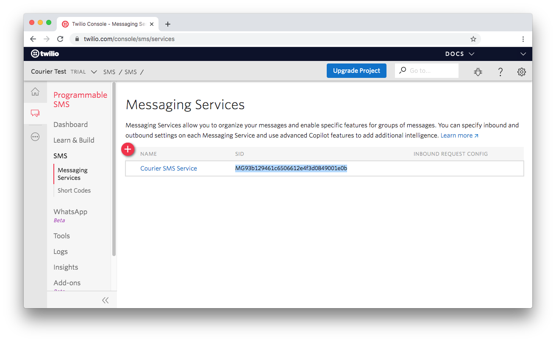The width and height of the screenshot is (556, 342).
Task: Select the Twilio Console browser tab
Action: pos(108,24)
